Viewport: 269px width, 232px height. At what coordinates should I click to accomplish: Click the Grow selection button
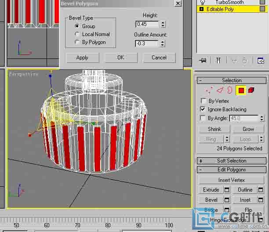coord(248,129)
